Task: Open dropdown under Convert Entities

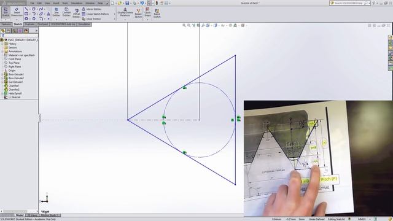Action: click(x=66, y=19)
